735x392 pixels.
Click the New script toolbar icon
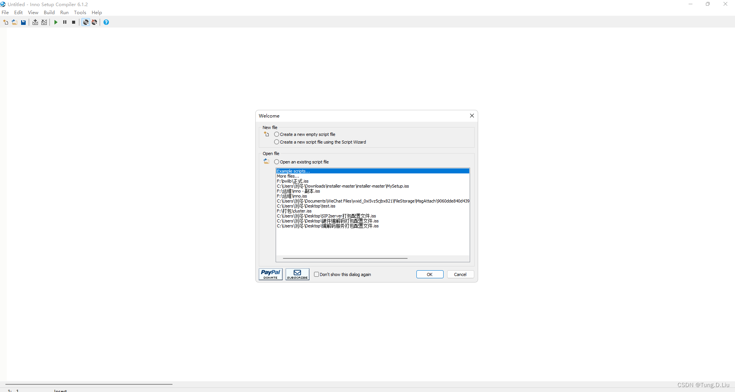pos(5,22)
